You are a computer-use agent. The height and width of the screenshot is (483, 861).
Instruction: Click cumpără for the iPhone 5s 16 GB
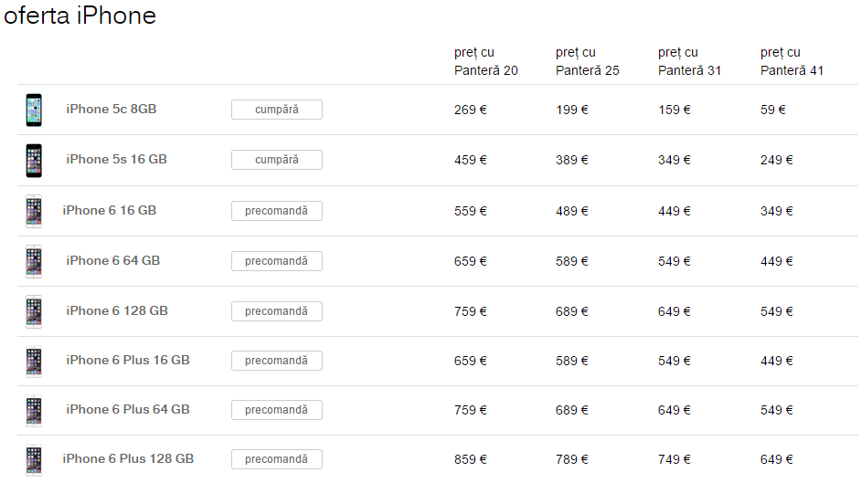click(277, 160)
